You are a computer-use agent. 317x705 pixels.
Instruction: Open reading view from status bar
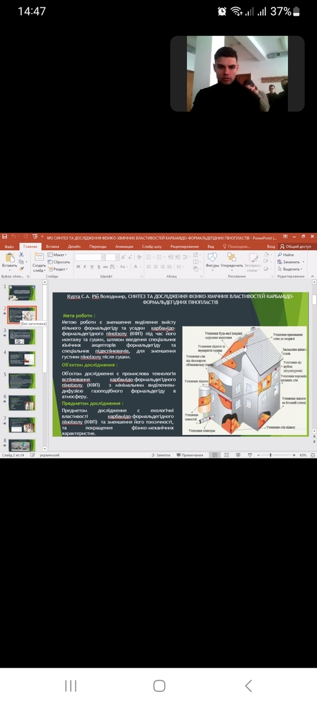(238, 455)
